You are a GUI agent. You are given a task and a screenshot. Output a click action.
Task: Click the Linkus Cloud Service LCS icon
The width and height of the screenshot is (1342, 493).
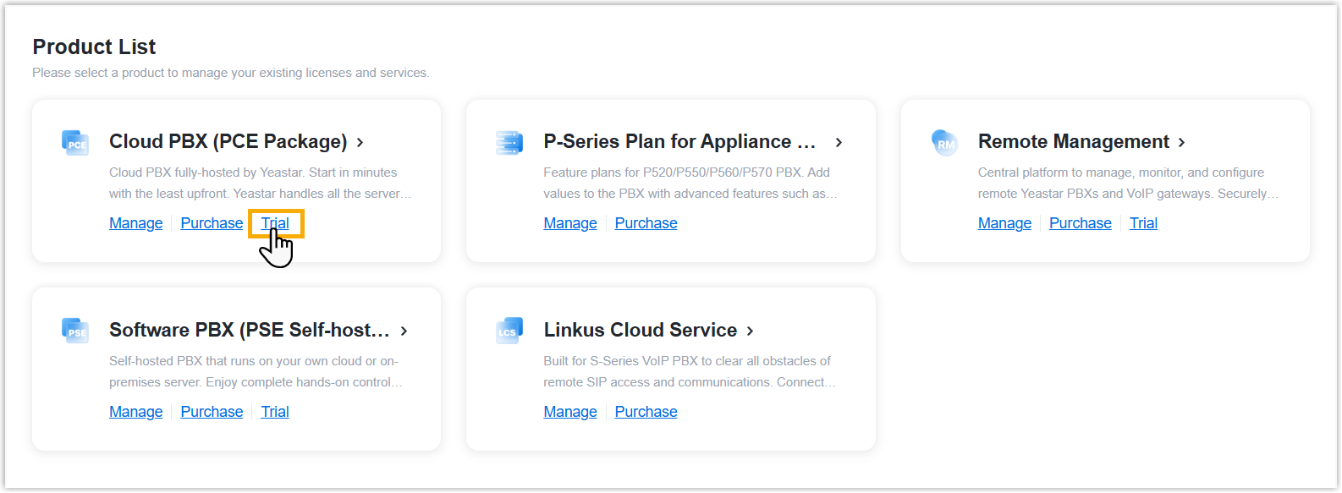pyautogui.click(x=509, y=331)
